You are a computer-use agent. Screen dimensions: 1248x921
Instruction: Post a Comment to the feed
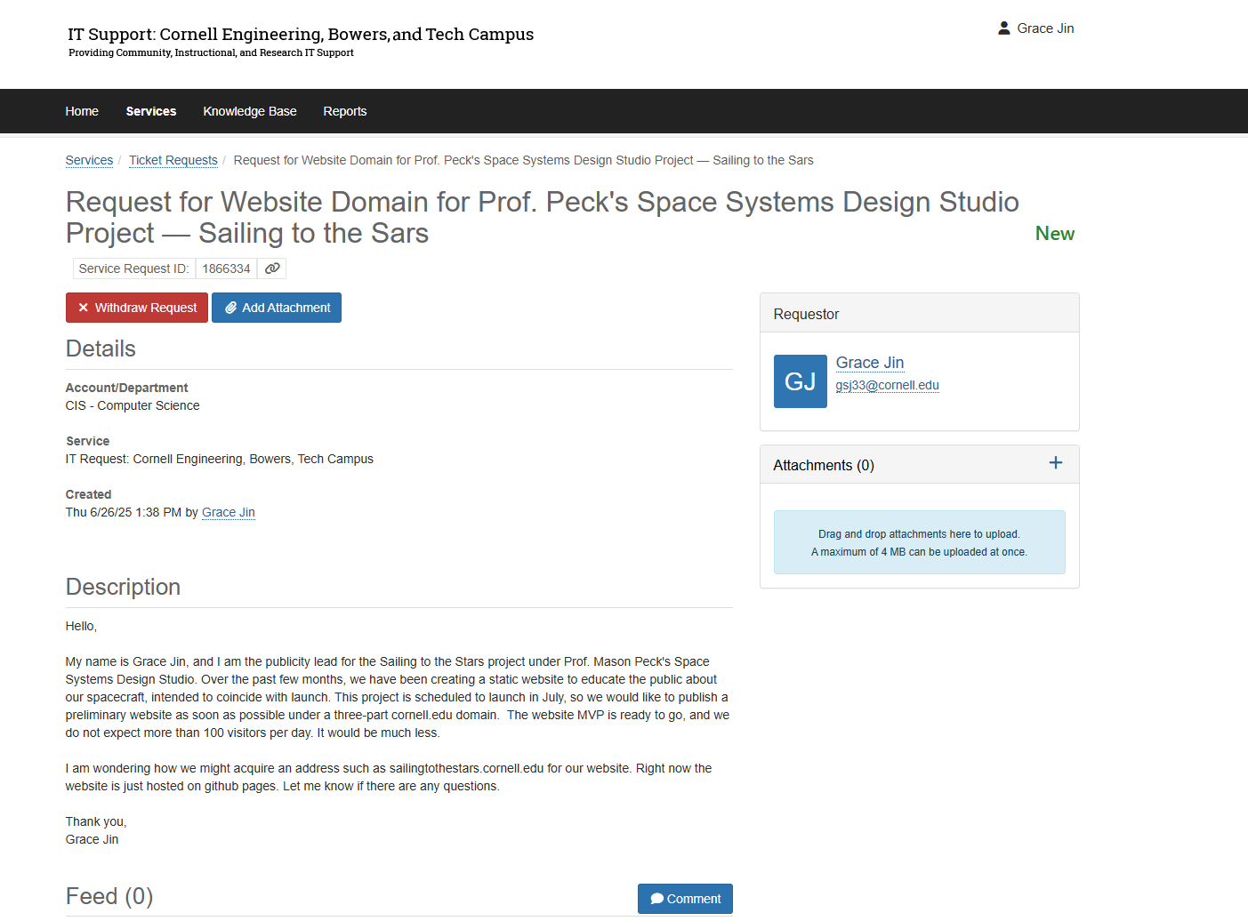pyautogui.click(x=685, y=899)
